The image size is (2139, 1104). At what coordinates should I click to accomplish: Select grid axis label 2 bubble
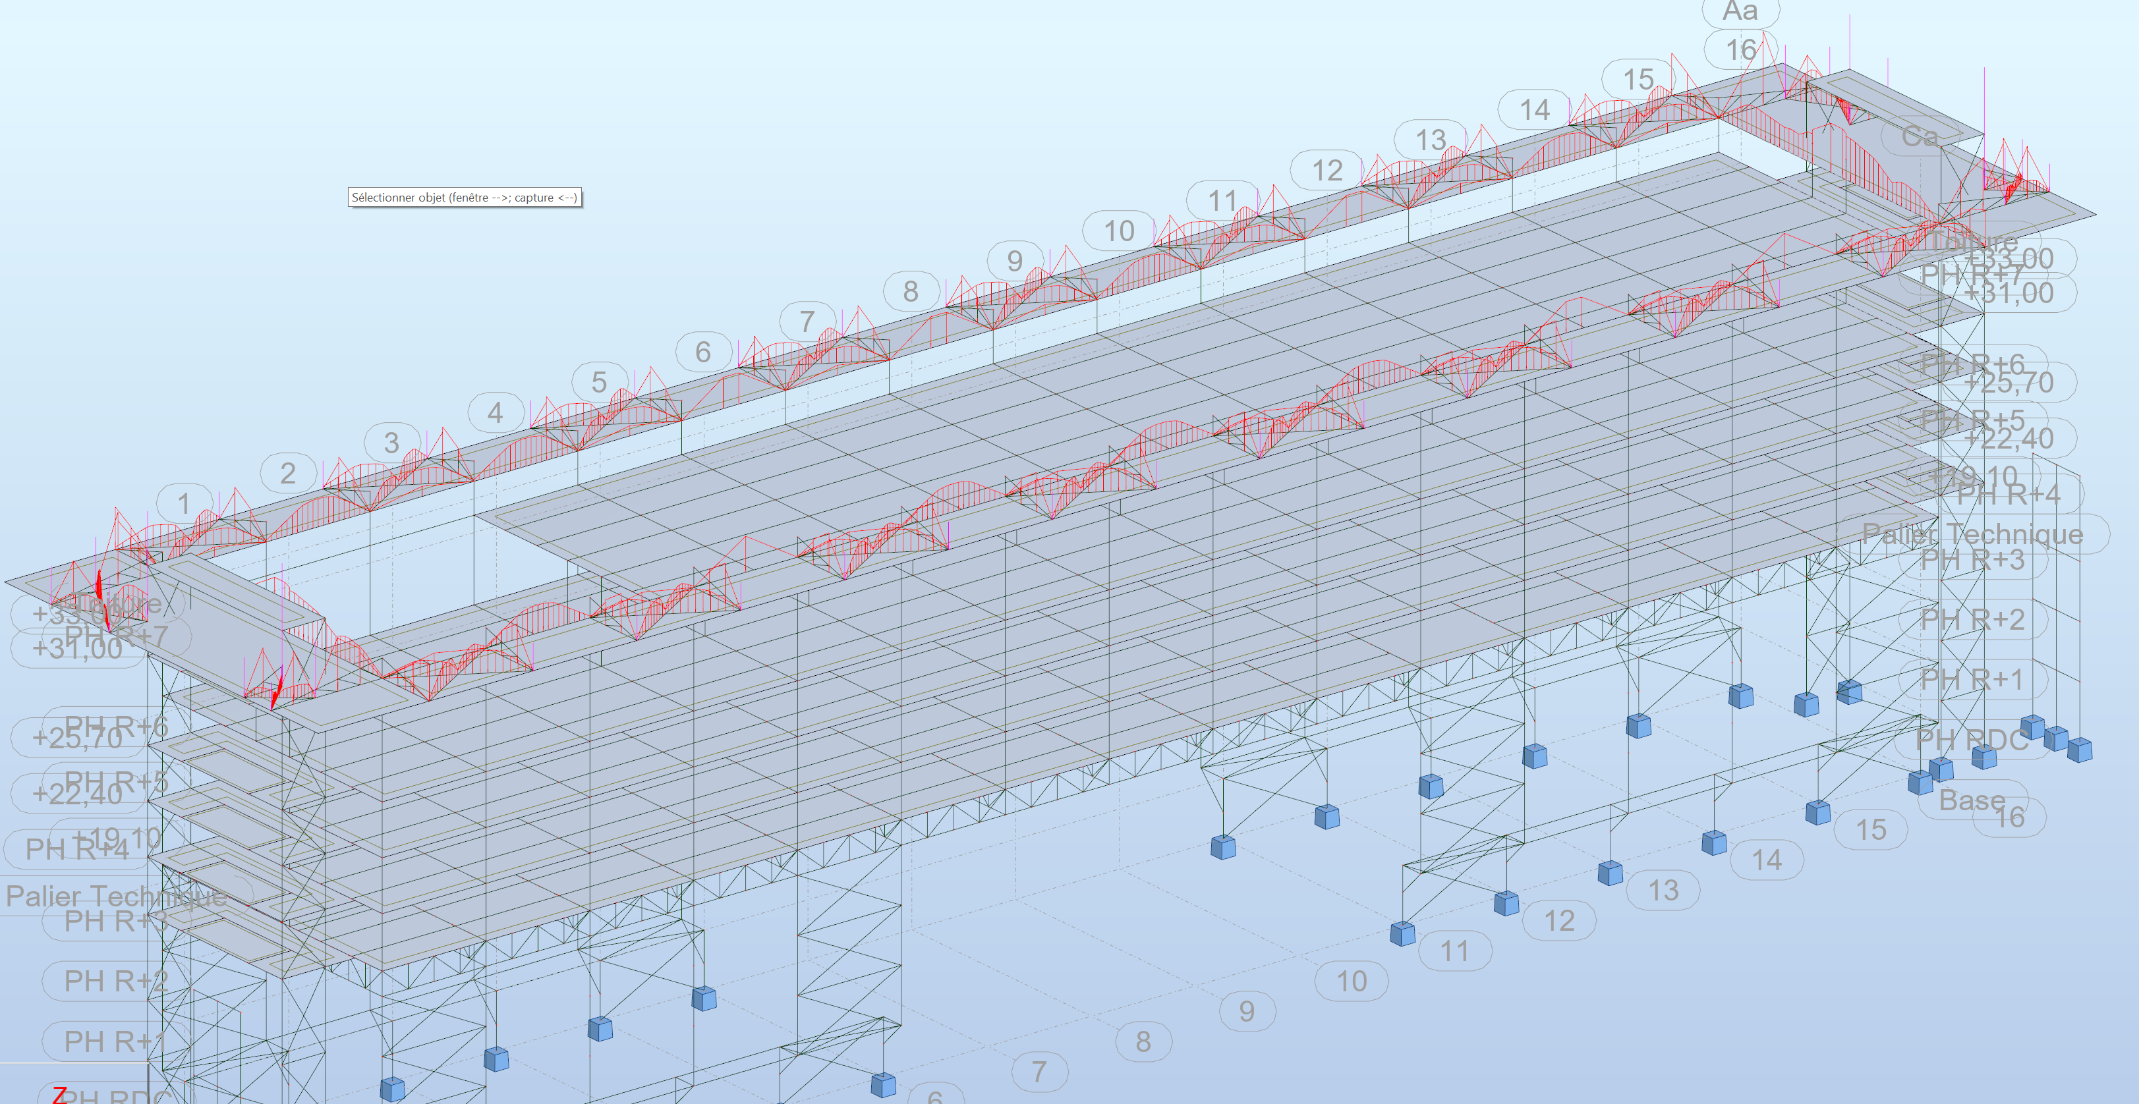coord(288,473)
